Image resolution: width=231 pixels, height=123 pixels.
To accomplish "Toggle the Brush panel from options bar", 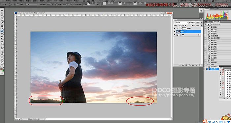I will 15,4.
